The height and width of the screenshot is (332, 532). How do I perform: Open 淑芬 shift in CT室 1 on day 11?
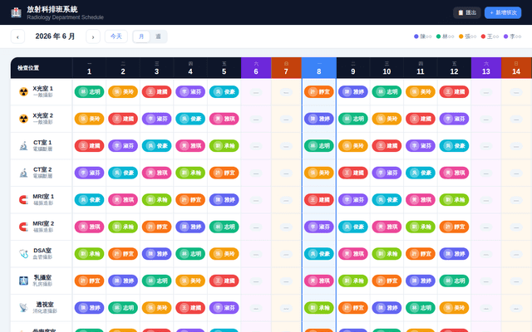tap(421, 146)
